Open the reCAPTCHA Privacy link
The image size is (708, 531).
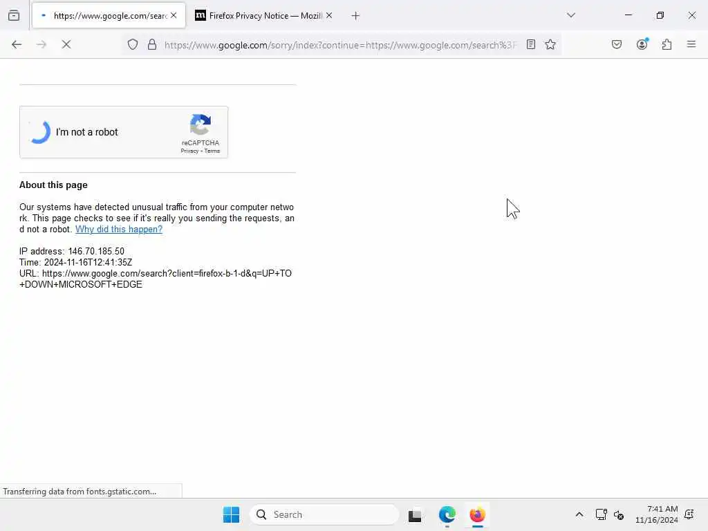(x=189, y=151)
